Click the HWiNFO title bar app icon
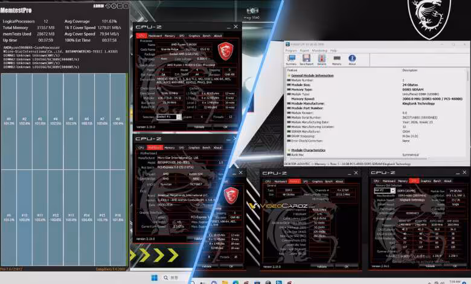The height and width of the screenshot is (284, 471). 287,44
